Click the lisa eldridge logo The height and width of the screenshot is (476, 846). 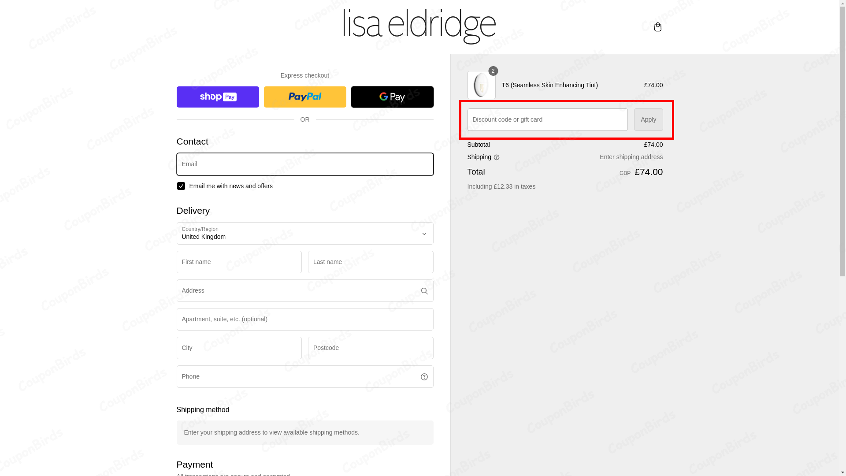pyautogui.click(x=419, y=26)
